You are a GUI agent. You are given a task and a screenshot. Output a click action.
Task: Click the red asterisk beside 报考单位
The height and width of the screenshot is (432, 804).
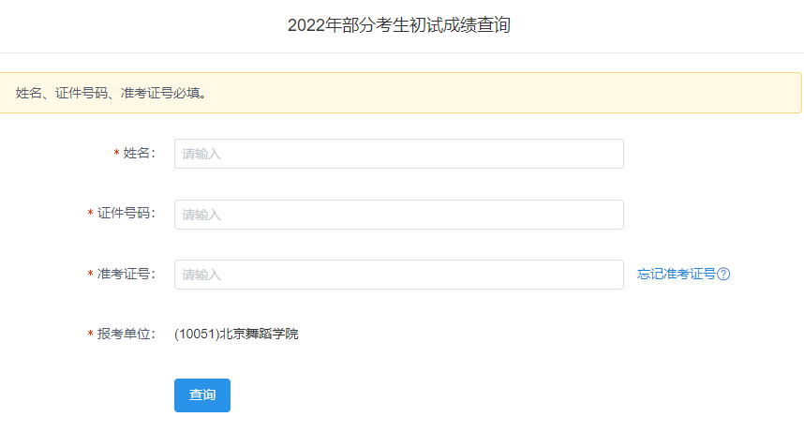(x=90, y=335)
